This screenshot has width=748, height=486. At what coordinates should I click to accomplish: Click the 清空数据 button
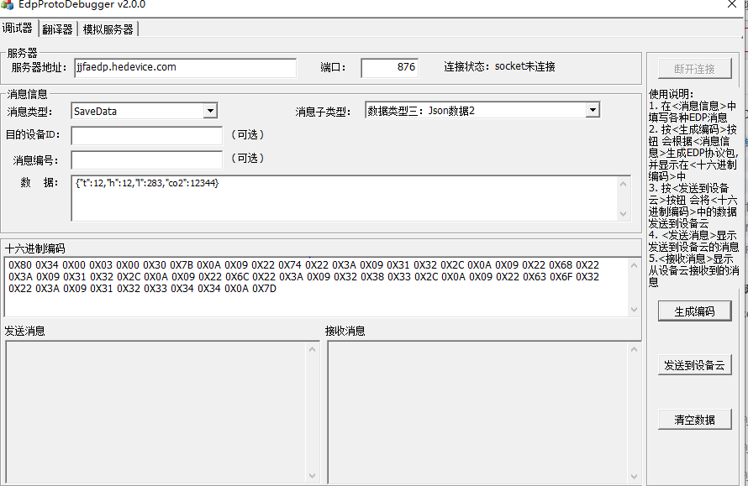tap(694, 420)
